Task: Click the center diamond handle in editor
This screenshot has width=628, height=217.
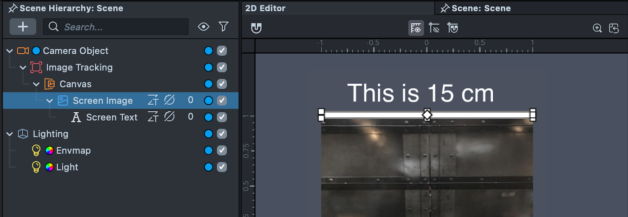Action: pyautogui.click(x=427, y=114)
